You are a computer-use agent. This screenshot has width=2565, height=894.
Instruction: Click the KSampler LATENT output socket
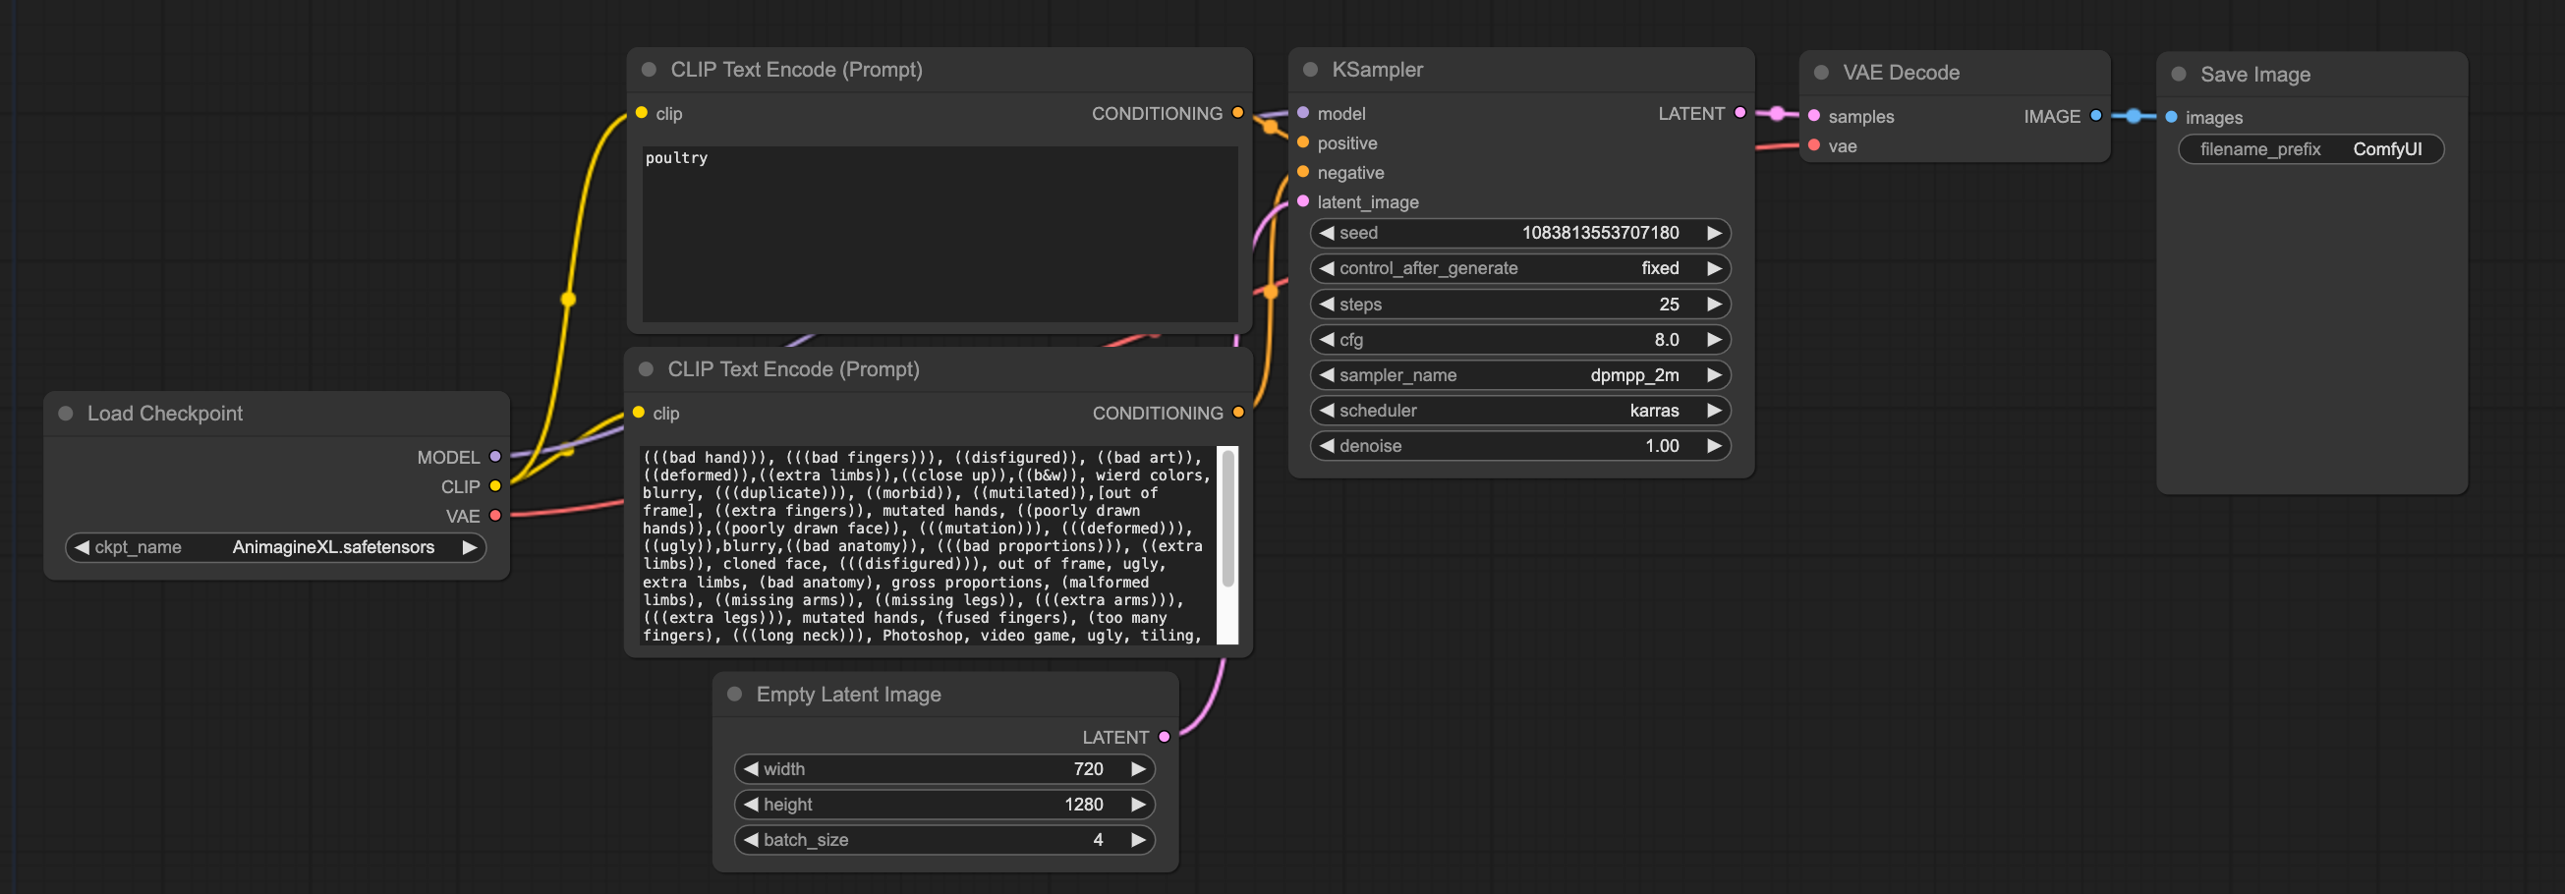tap(1739, 113)
